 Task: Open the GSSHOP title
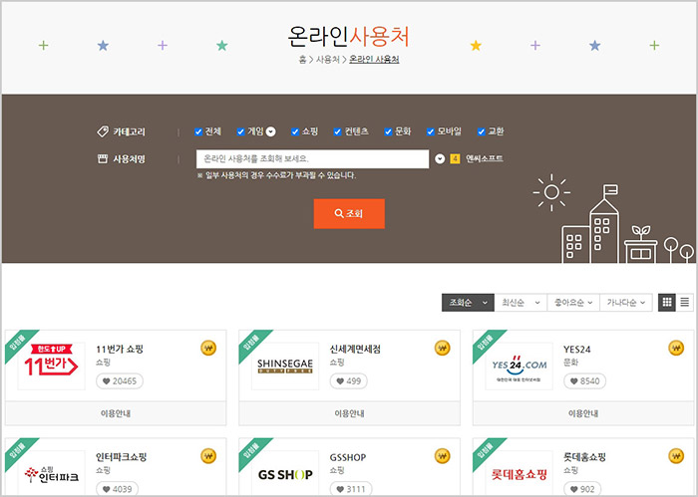coord(348,457)
